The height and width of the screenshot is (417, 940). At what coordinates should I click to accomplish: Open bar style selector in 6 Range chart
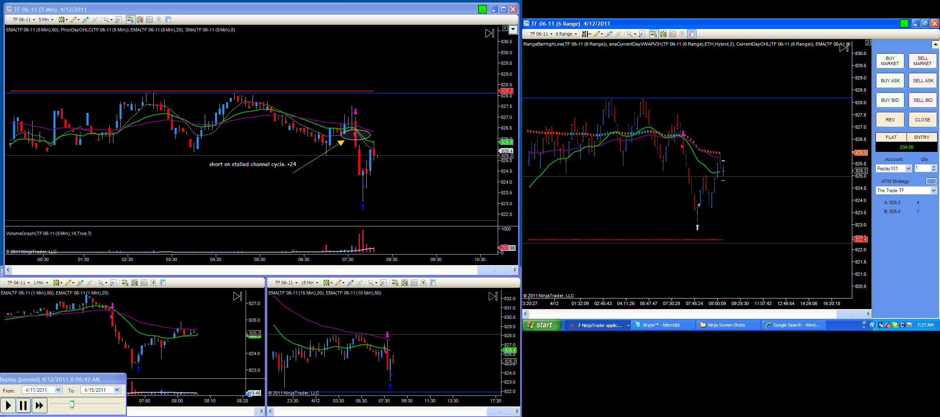[586, 34]
